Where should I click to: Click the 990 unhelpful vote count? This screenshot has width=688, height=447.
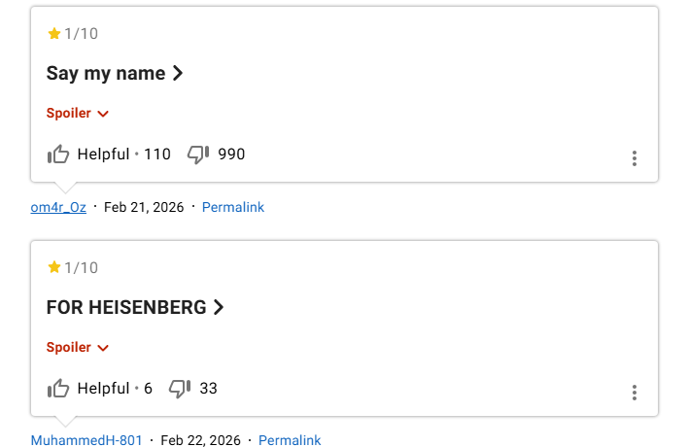tap(231, 155)
